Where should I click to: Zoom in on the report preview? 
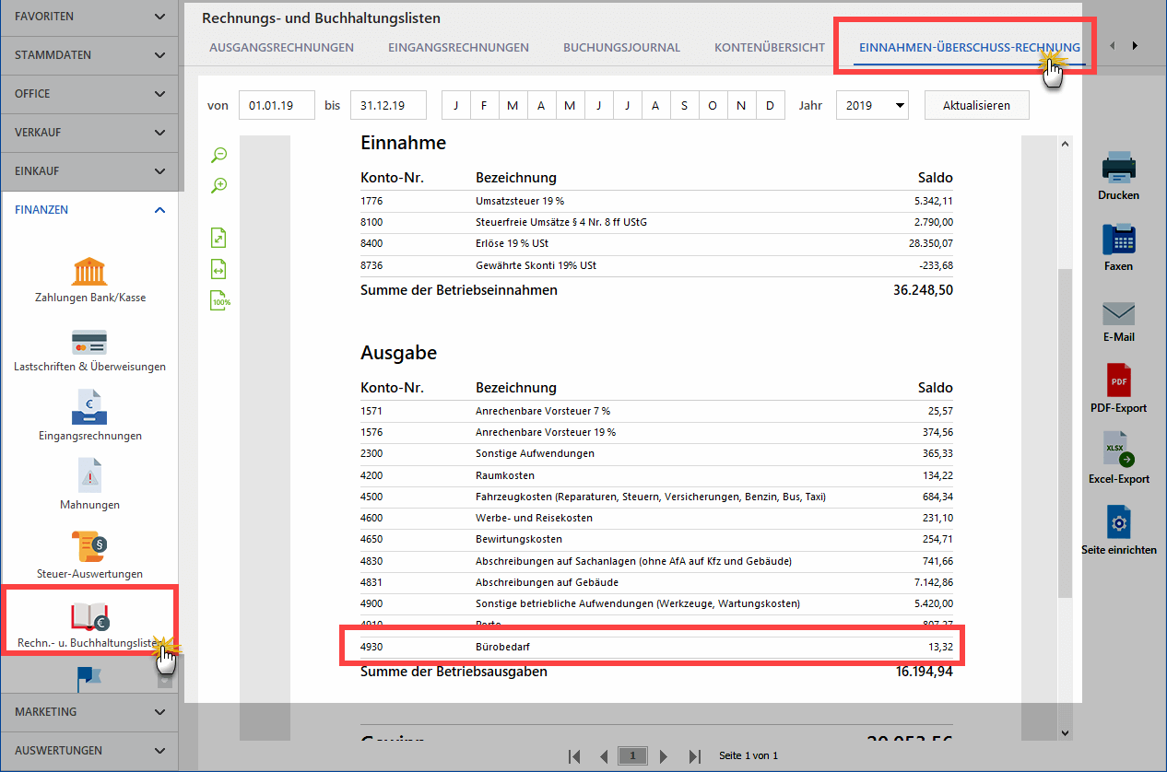(219, 185)
